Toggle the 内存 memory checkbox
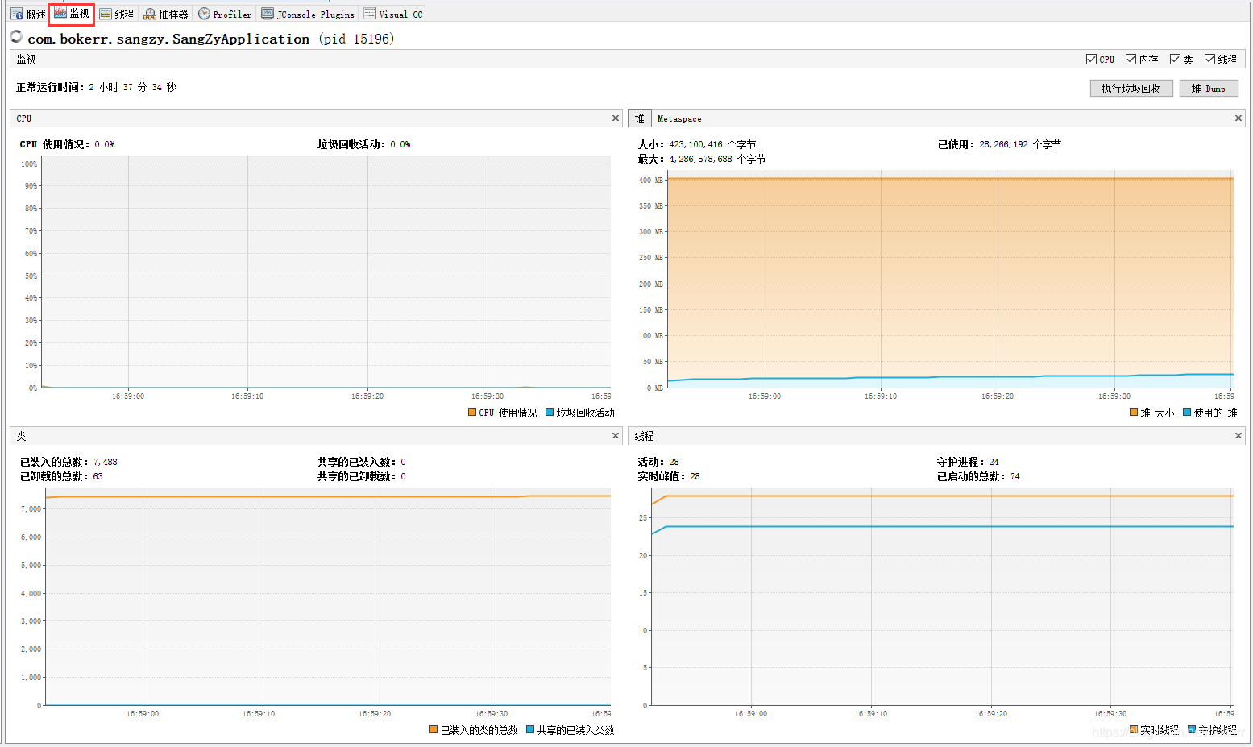The image size is (1253, 747). [1131, 59]
